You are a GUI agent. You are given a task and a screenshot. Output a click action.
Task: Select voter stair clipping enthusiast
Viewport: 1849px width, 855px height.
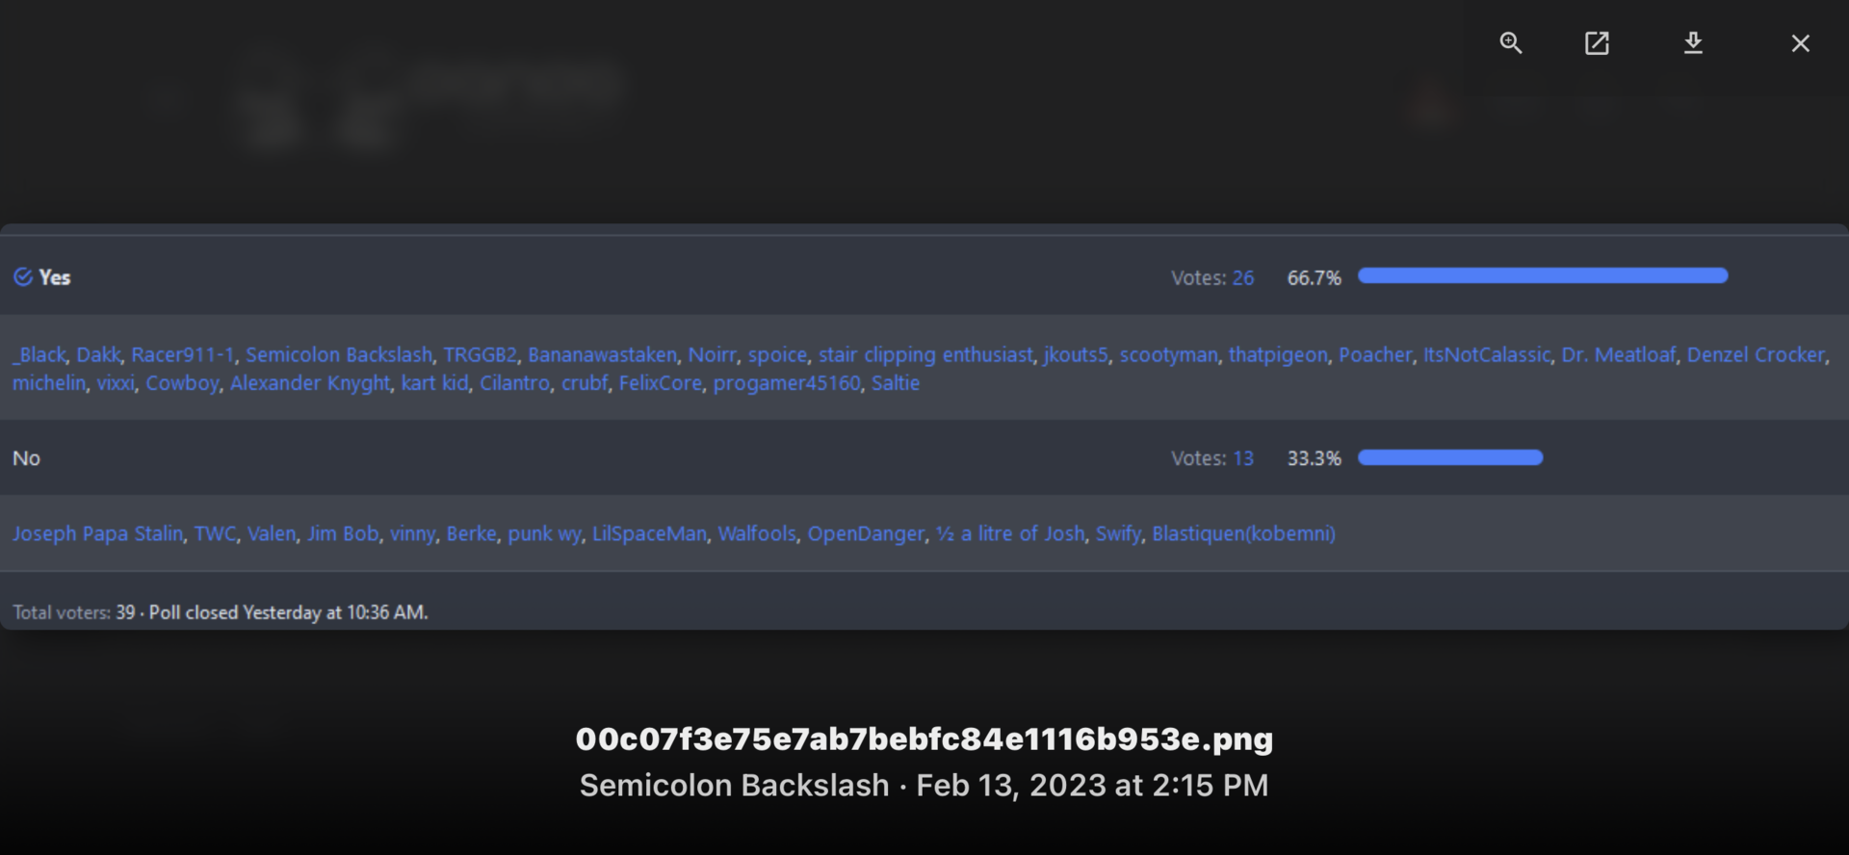[x=924, y=355]
